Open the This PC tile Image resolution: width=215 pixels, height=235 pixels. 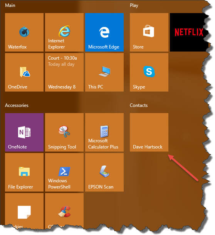click(x=104, y=72)
